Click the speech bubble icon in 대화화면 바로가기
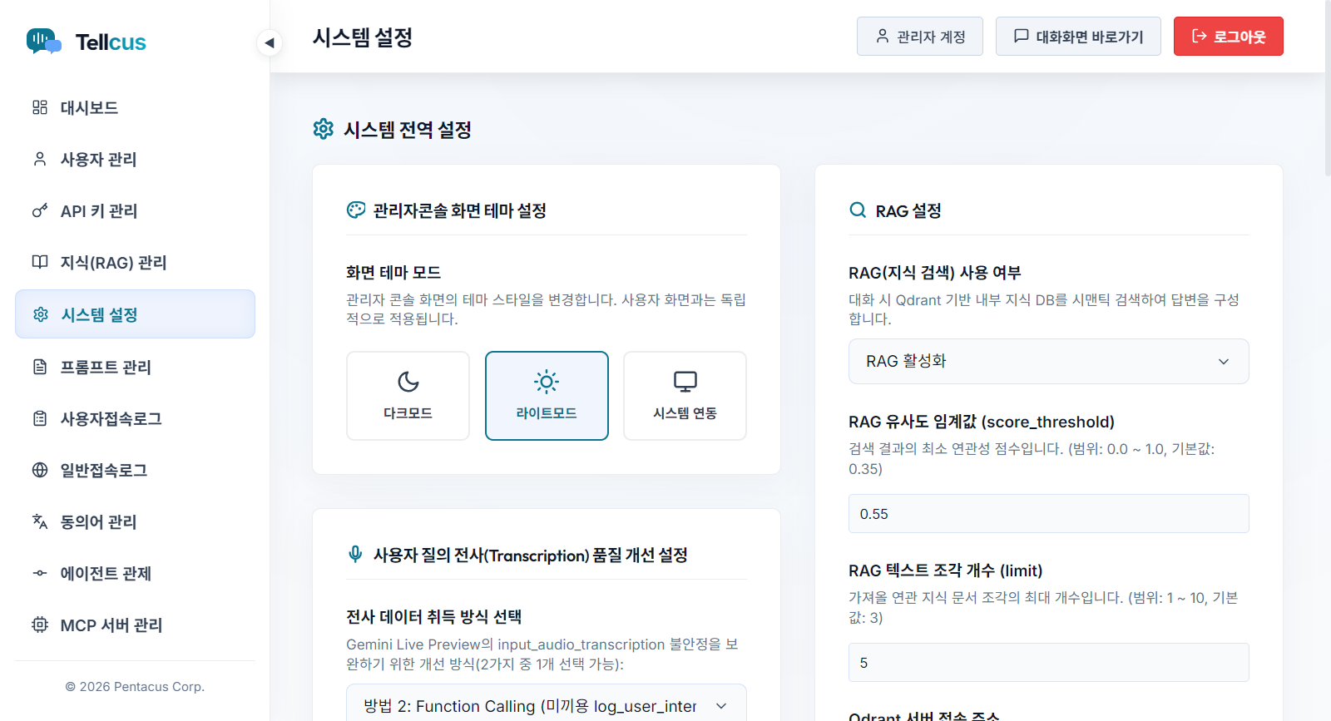 (x=1022, y=36)
